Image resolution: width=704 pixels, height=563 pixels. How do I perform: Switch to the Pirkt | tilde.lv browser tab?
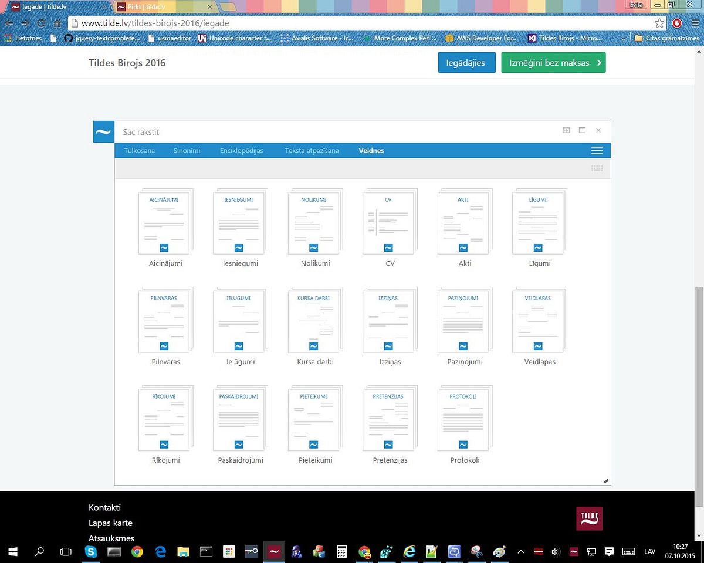click(x=164, y=6)
